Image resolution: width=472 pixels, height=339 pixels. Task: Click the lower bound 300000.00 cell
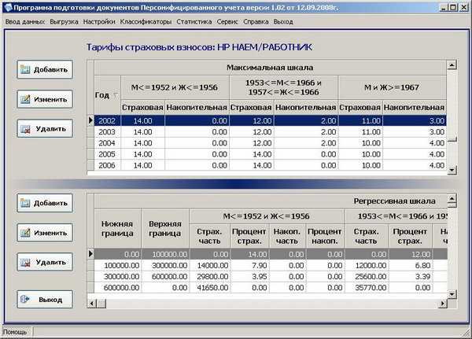[117, 277]
